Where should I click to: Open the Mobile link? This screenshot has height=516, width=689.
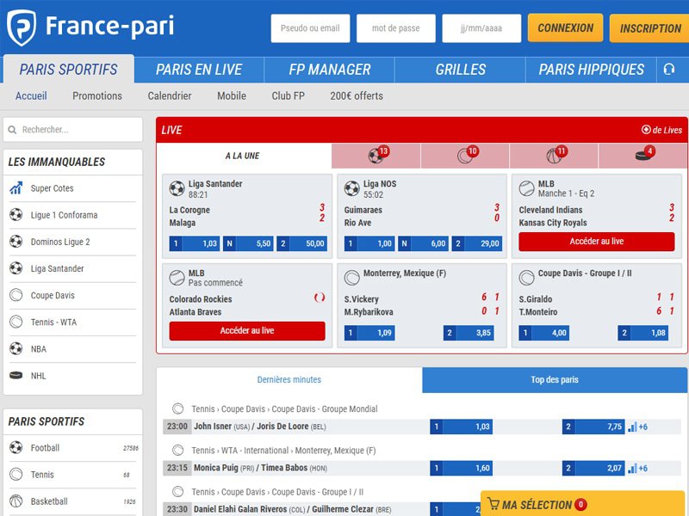(x=232, y=95)
